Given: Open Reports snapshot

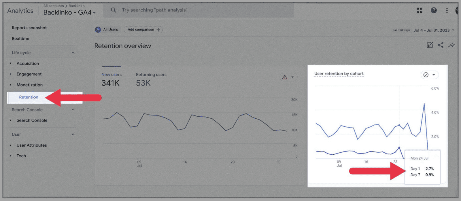Looking at the screenshot, I should (29, 28).
